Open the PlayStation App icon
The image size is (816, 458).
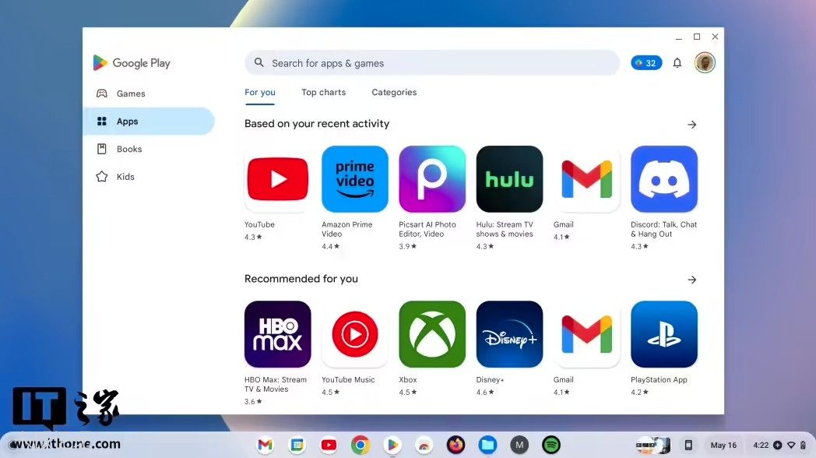[664, 334]
